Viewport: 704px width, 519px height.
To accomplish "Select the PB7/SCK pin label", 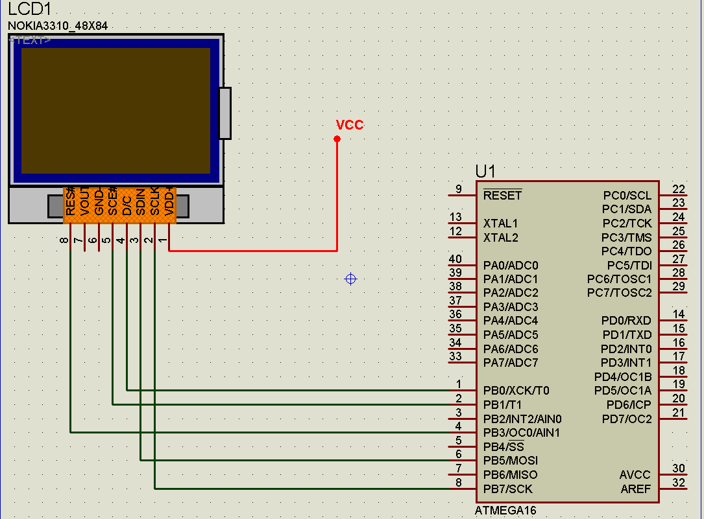I will pyautogui.click(x=508, y=489).
